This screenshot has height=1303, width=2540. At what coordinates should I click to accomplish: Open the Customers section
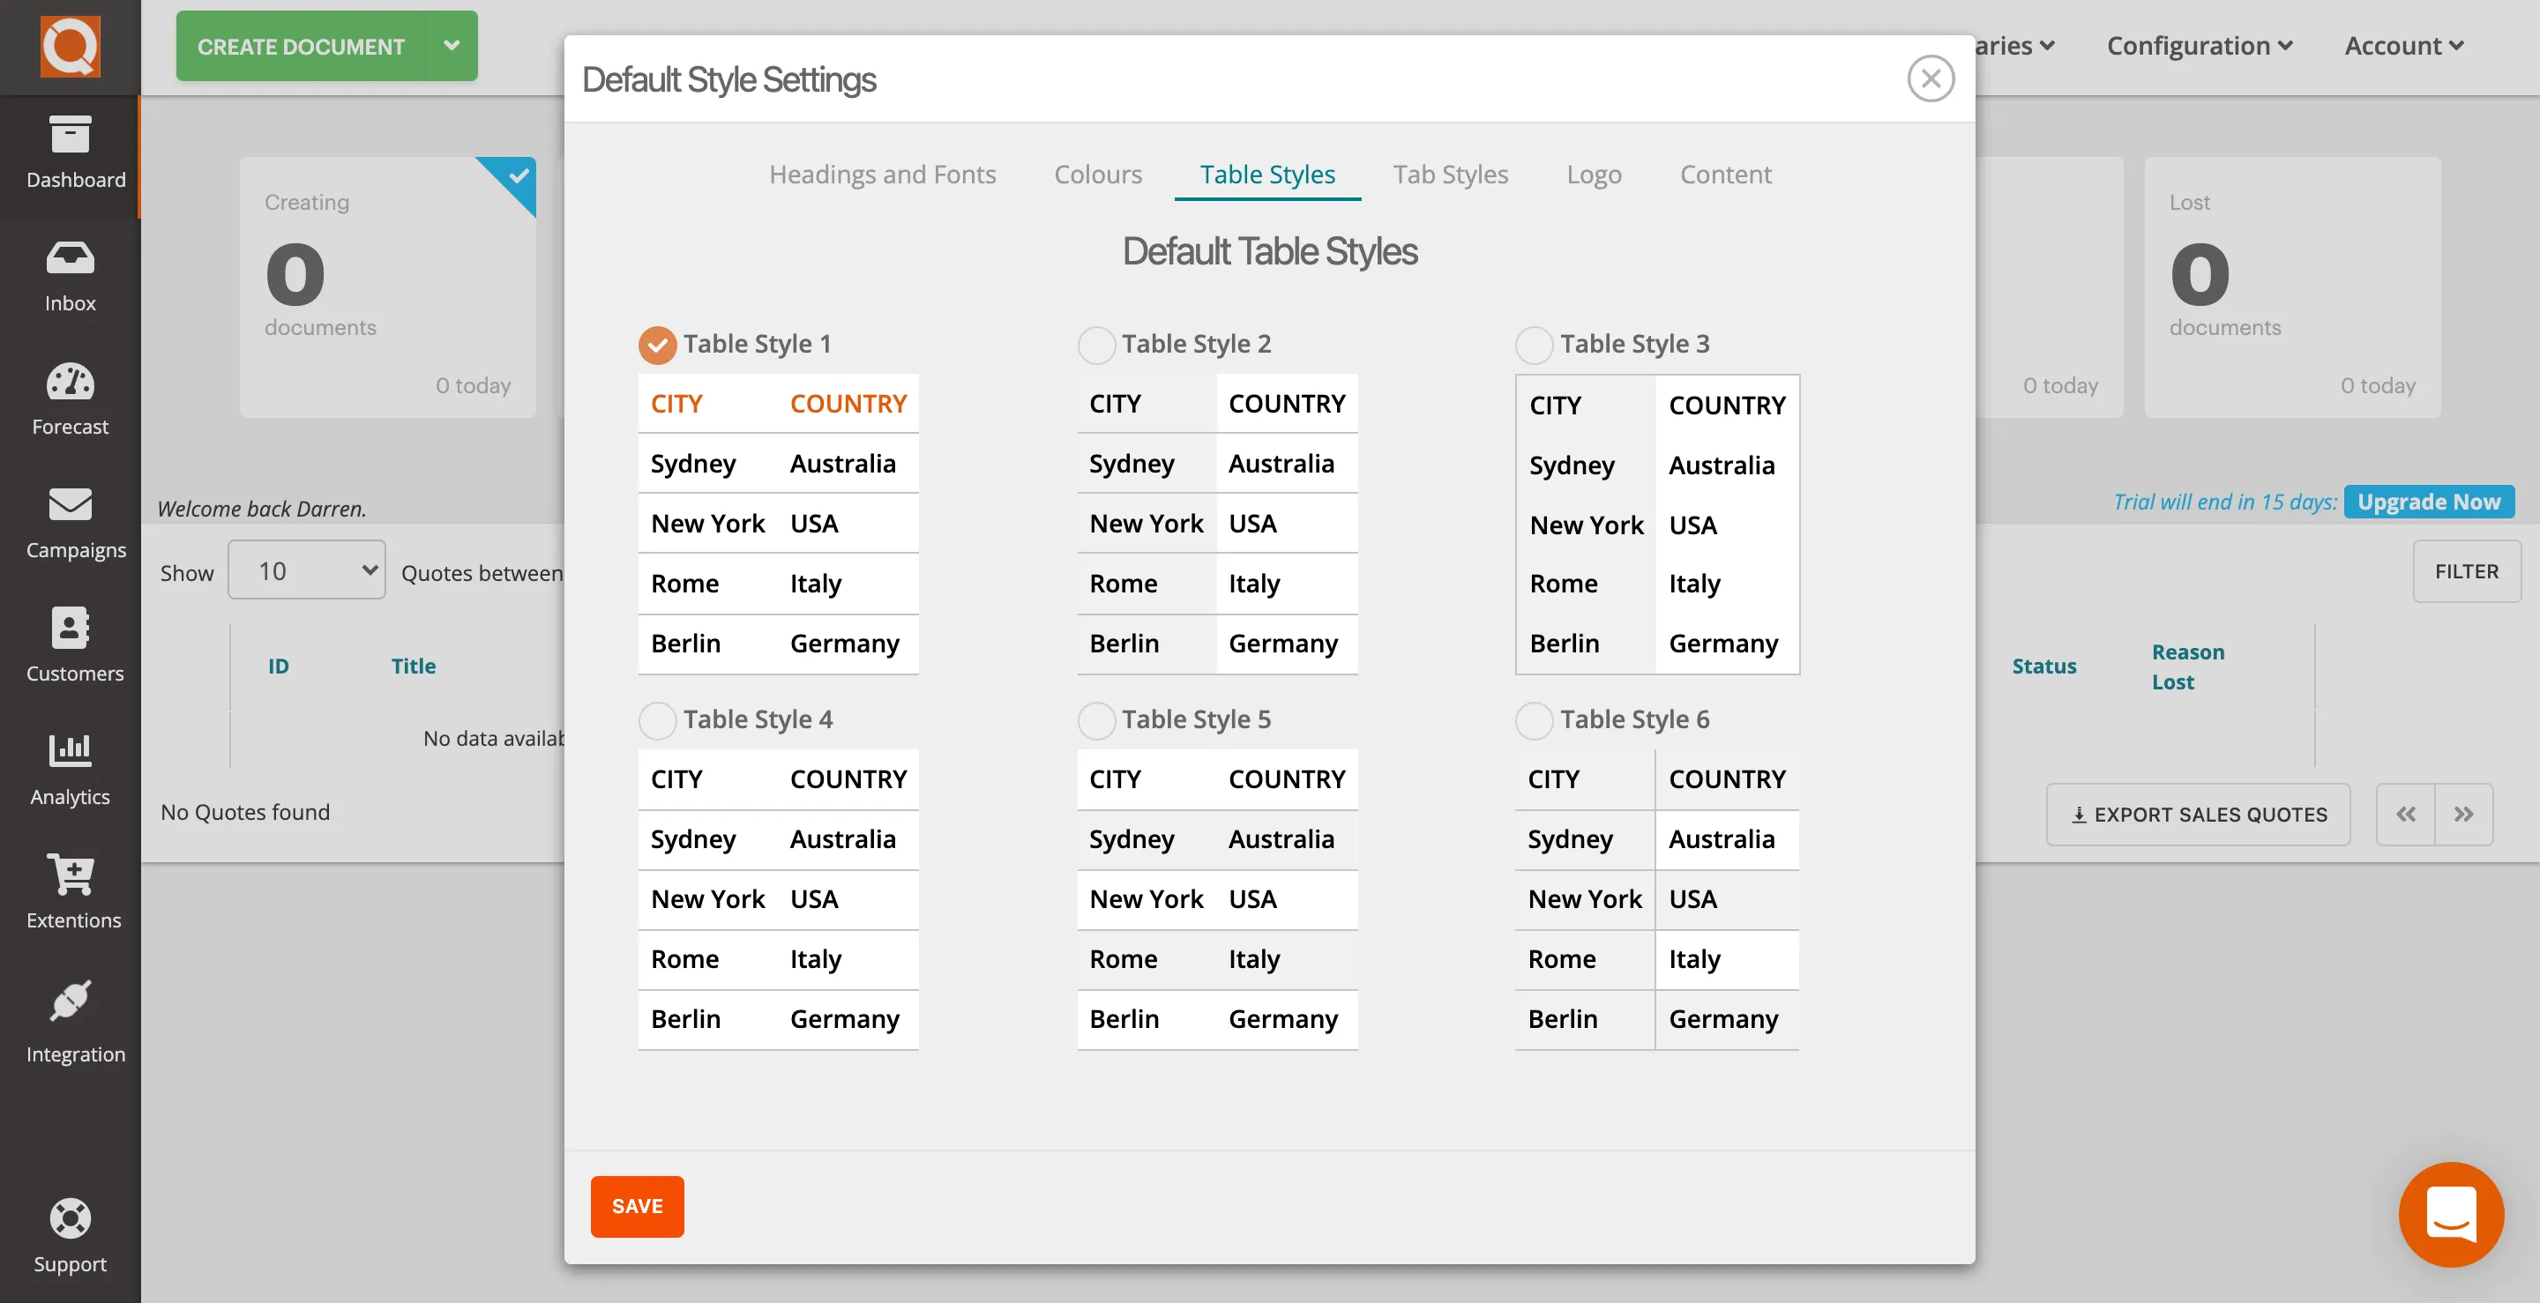(x=70, y=644)
